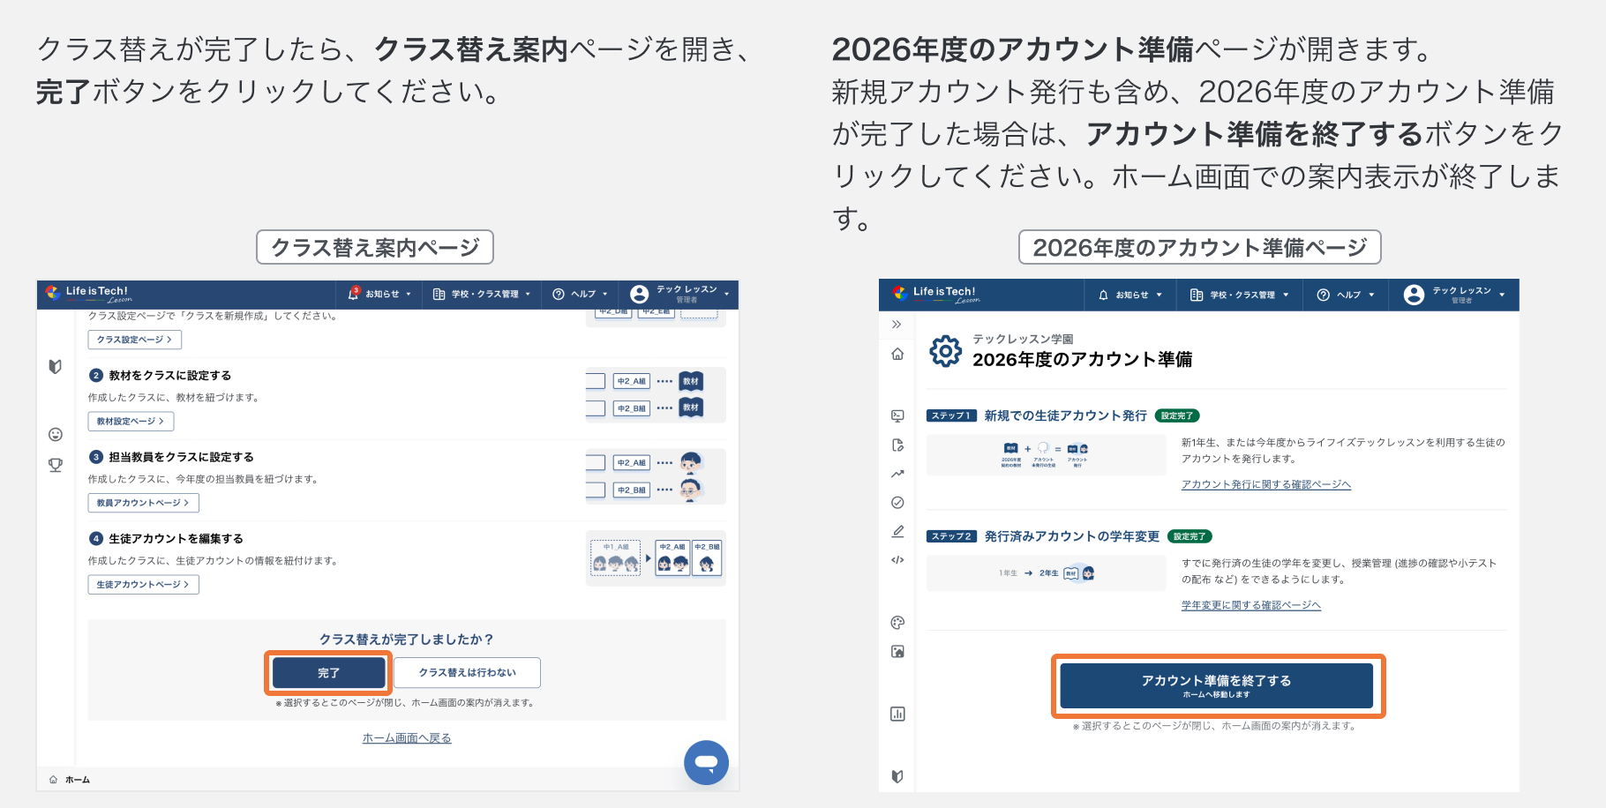Click the bar chart icon in the sidebar

[x=897, y=714]
